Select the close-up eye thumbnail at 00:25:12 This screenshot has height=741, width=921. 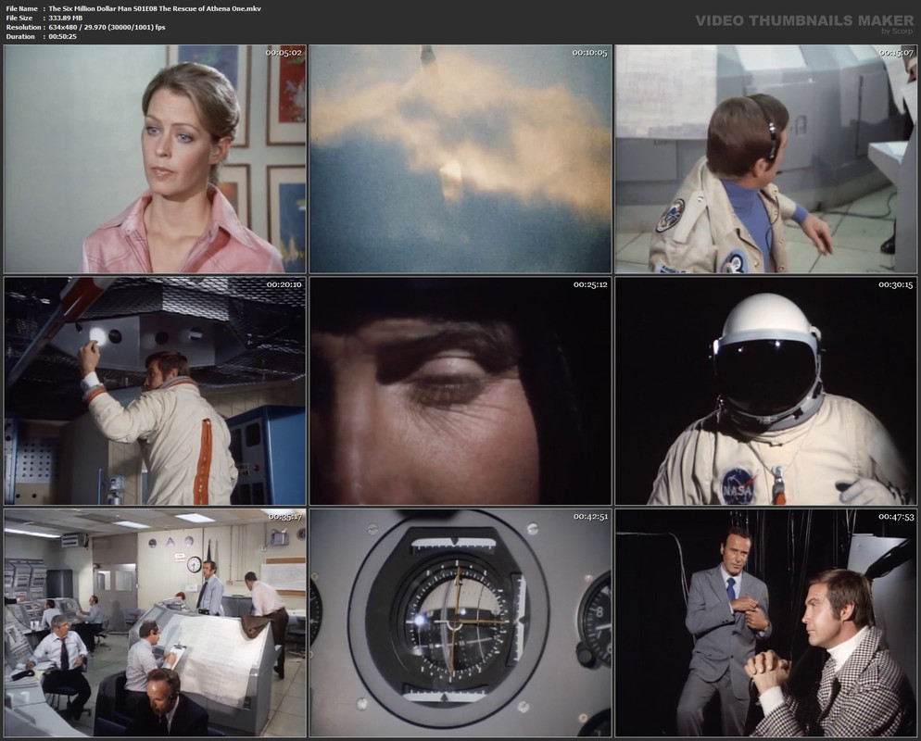pyautogui.click(x=460, y=391)
